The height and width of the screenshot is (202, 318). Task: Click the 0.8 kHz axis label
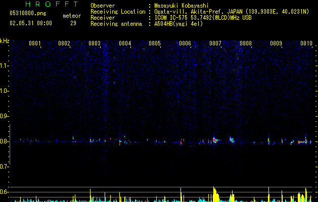(x=4, y=141)
